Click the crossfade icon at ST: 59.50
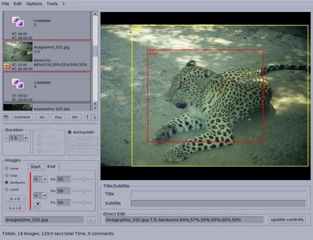Image resolution: width=313 pixels, height=240 pixels. coord(18,82)
